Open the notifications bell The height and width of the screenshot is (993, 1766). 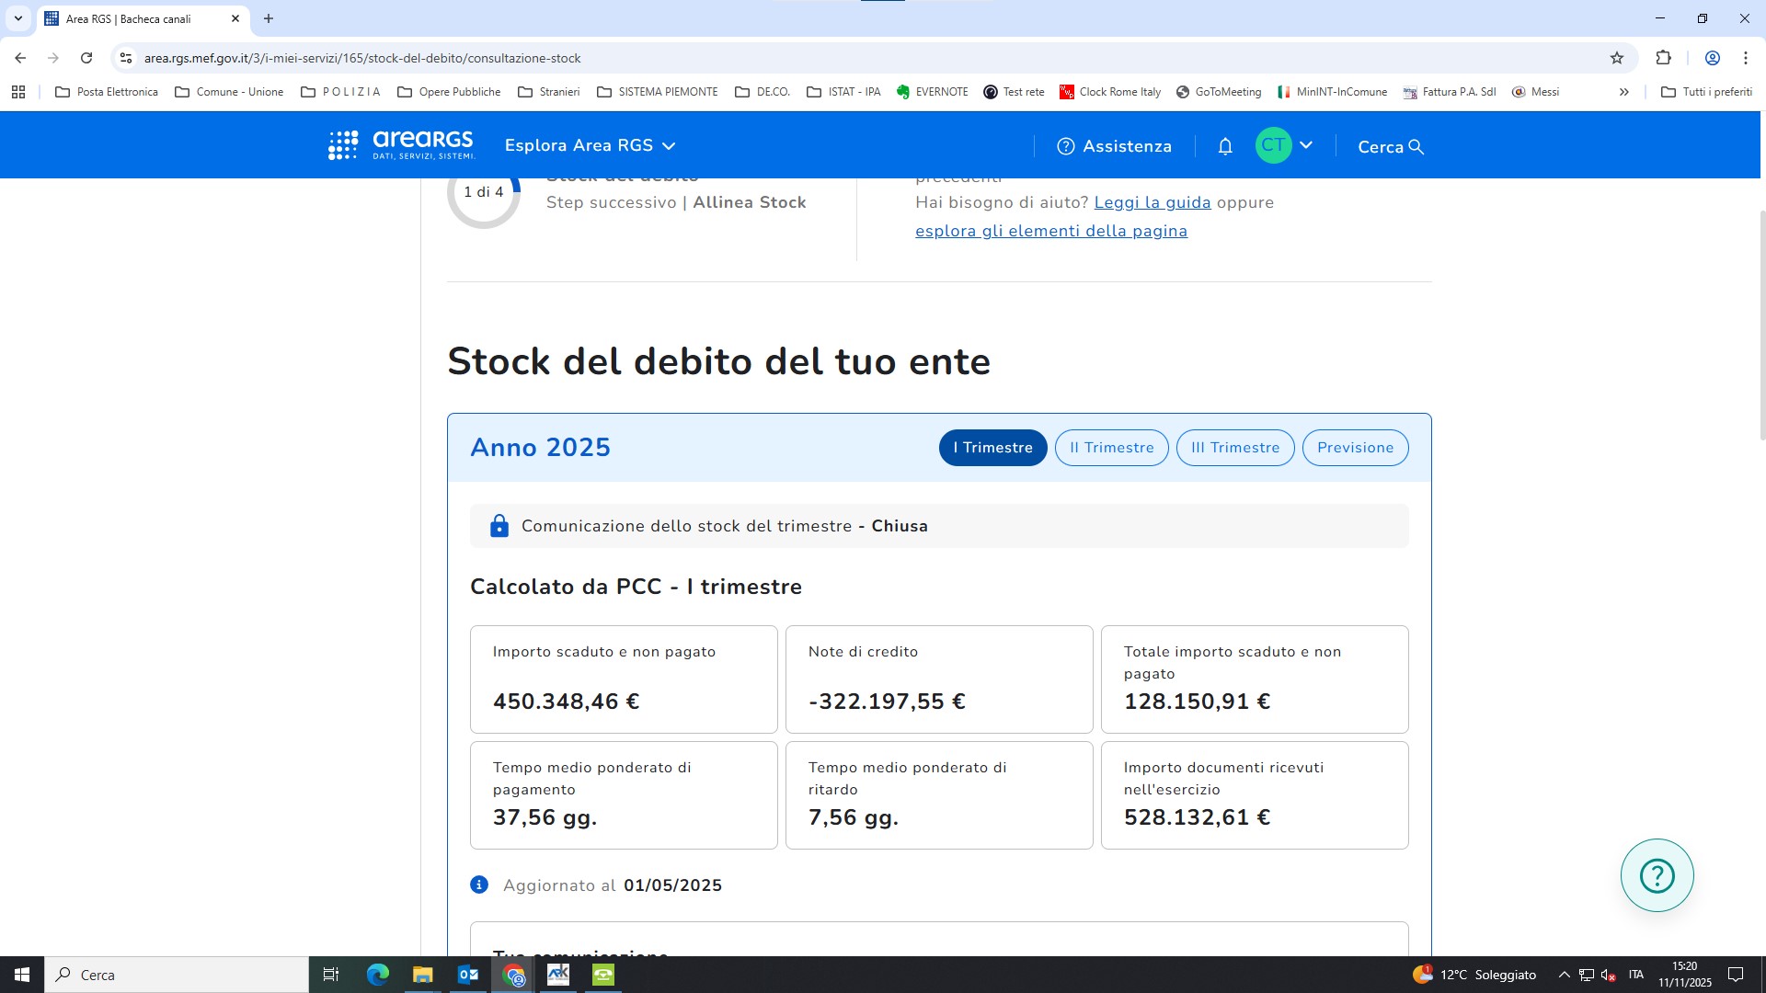(1225, 146)
